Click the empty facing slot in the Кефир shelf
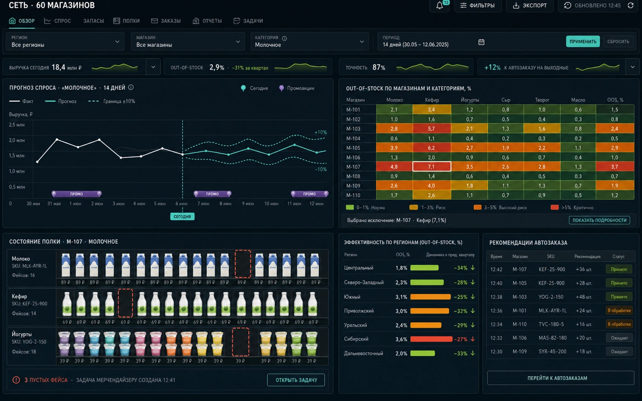Screen dimensions: 642x401 click(125, 303)
